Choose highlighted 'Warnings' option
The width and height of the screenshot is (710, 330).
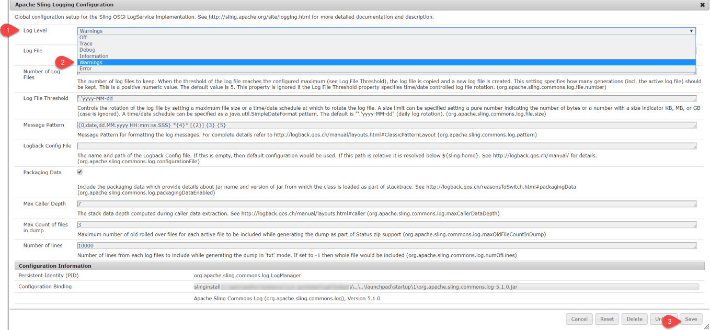91,63
